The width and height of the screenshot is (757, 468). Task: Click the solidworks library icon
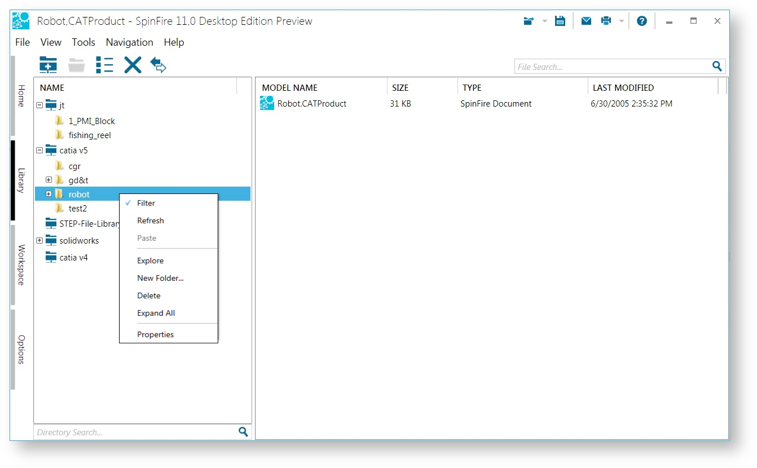[51, 240]
